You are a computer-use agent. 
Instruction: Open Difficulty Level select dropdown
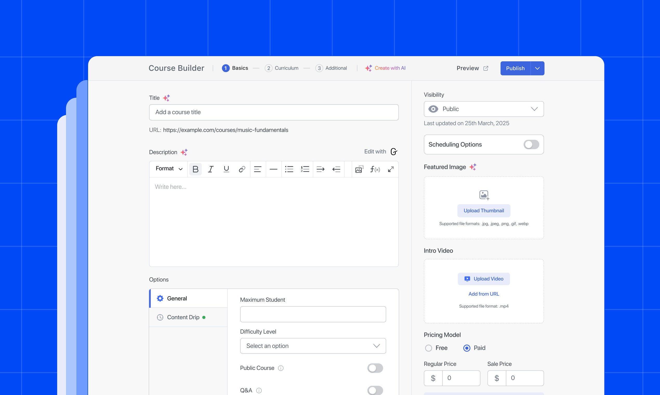(x=313, y=346)
